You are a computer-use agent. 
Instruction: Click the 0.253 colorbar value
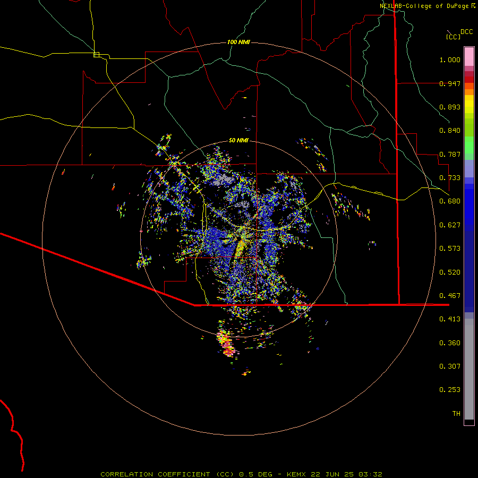tap(450, 390)
